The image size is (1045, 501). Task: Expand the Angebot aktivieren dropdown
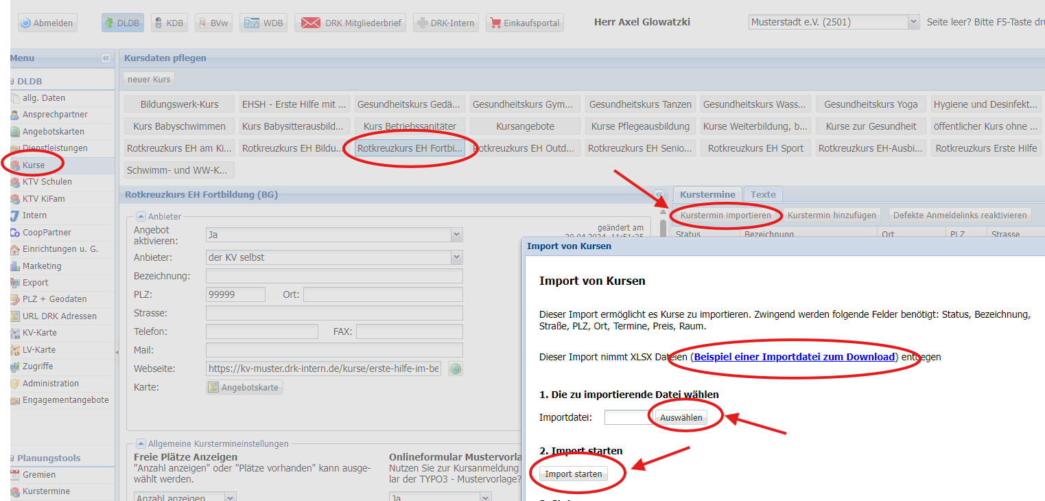point(456,235)
